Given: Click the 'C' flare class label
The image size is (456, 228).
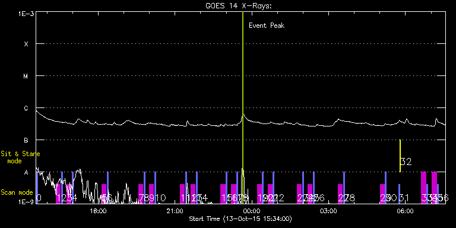Looking at the screenshot, I should (x=26, y=108).
